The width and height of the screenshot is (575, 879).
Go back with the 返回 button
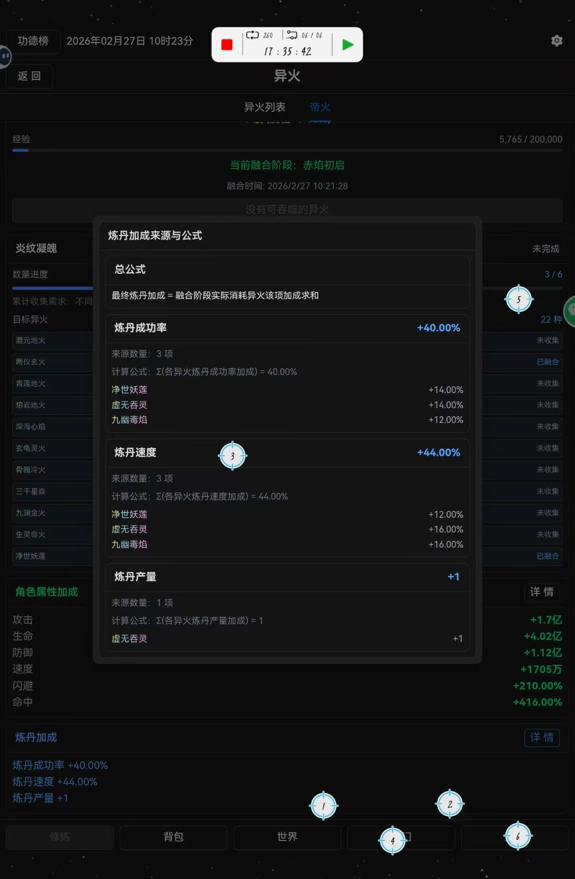(29, 76)
